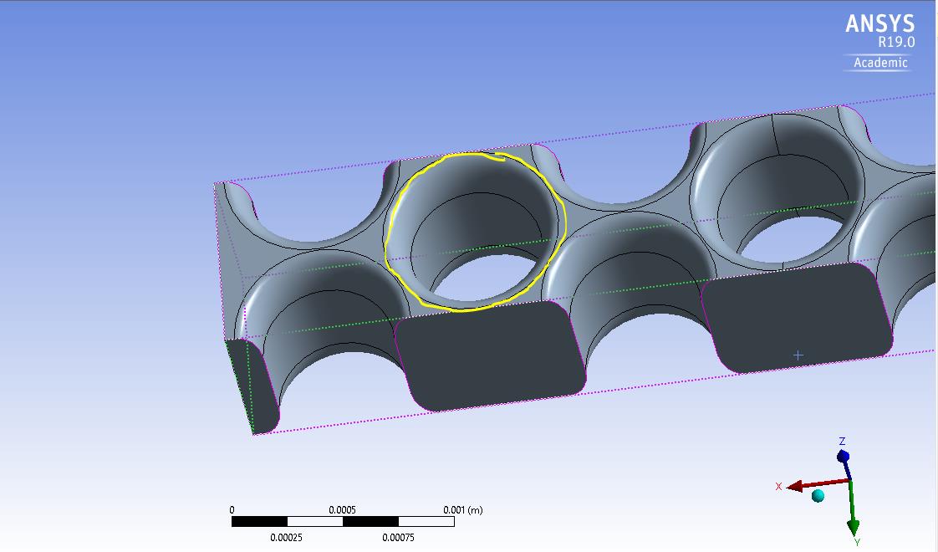Click the 0.0005 scale ruler label

pyautogui.click(x=342, y=510)
